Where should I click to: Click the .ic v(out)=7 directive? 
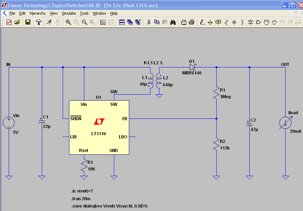coord(82,191)
